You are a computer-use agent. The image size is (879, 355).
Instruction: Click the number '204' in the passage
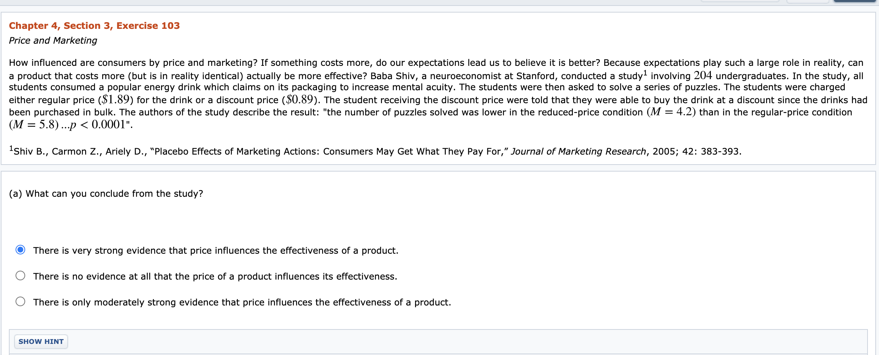703,76
